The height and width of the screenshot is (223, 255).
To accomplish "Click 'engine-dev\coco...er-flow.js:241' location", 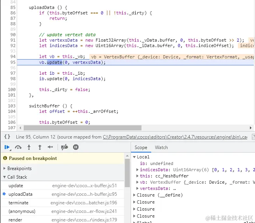I will pyautogui.click(x=84, y=211).
